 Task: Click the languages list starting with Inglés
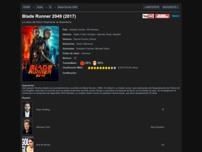coord(97,35)
